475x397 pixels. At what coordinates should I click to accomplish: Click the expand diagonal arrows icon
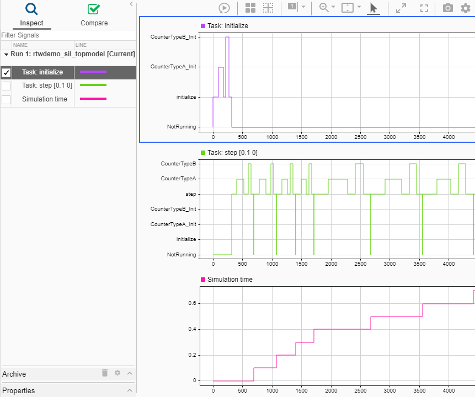pos(401,8)
